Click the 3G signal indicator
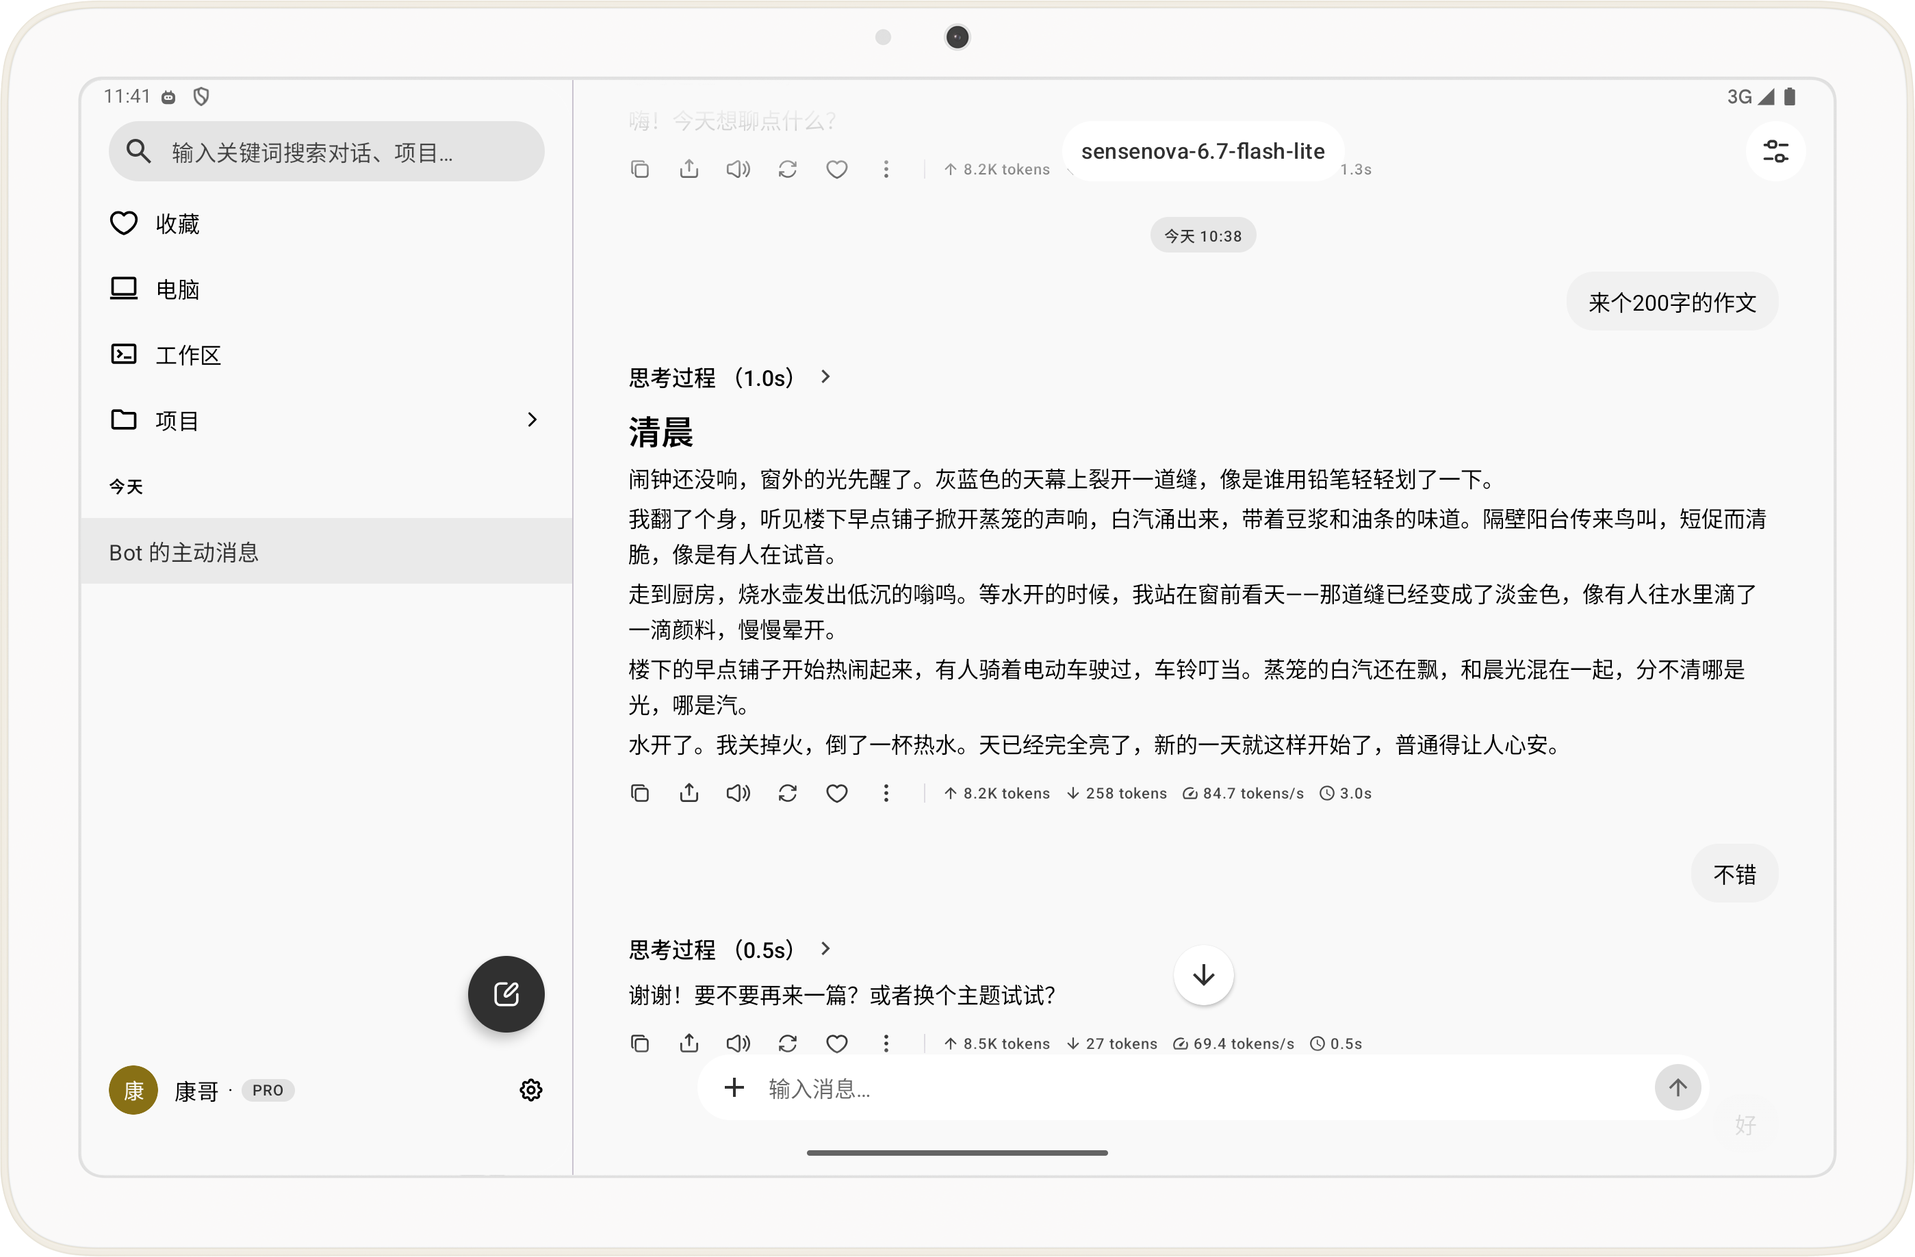 pyautogui.click(x=1750, y=96)
